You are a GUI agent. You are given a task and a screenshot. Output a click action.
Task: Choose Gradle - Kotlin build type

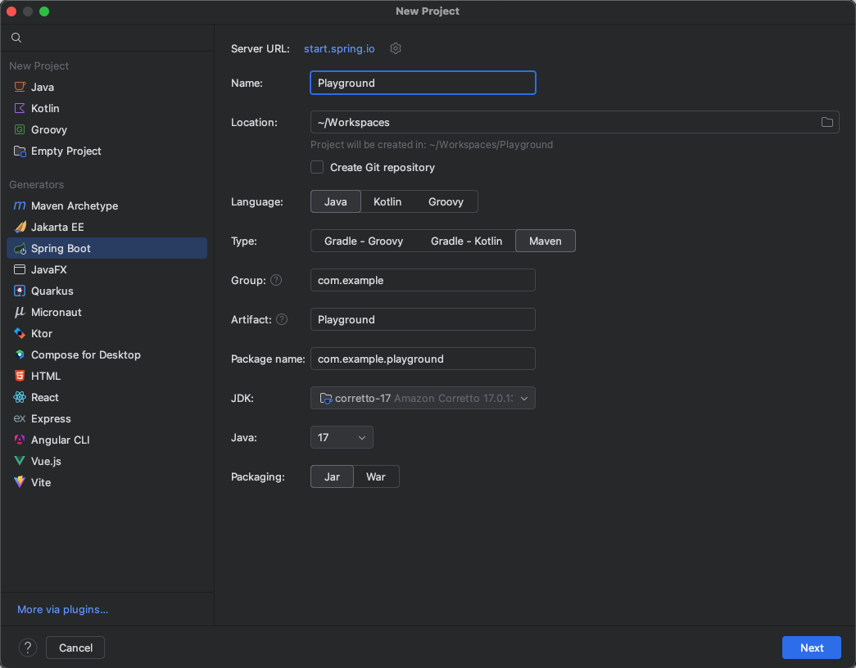pos(466,241)
